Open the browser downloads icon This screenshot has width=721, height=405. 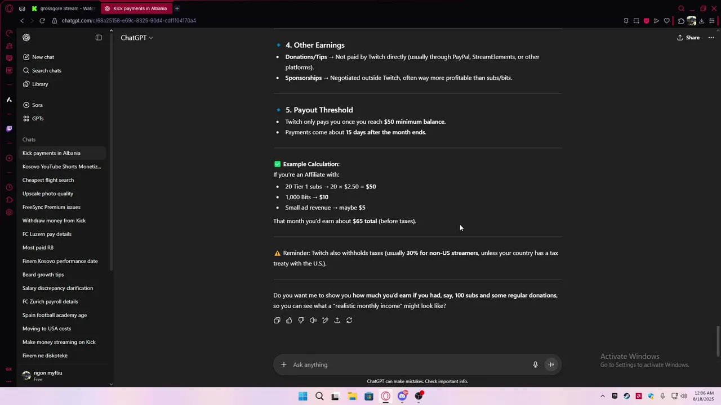coord(701,21)
